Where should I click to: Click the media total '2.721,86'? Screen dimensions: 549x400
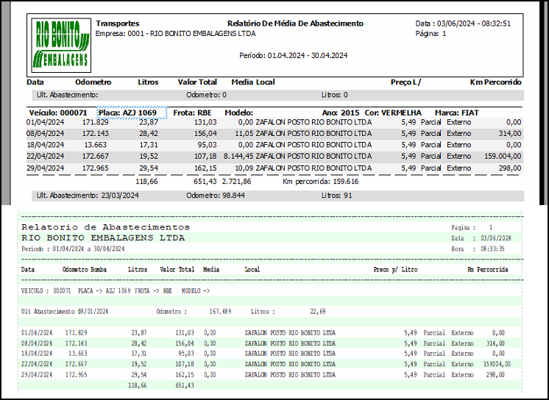[x=236, y=182]
